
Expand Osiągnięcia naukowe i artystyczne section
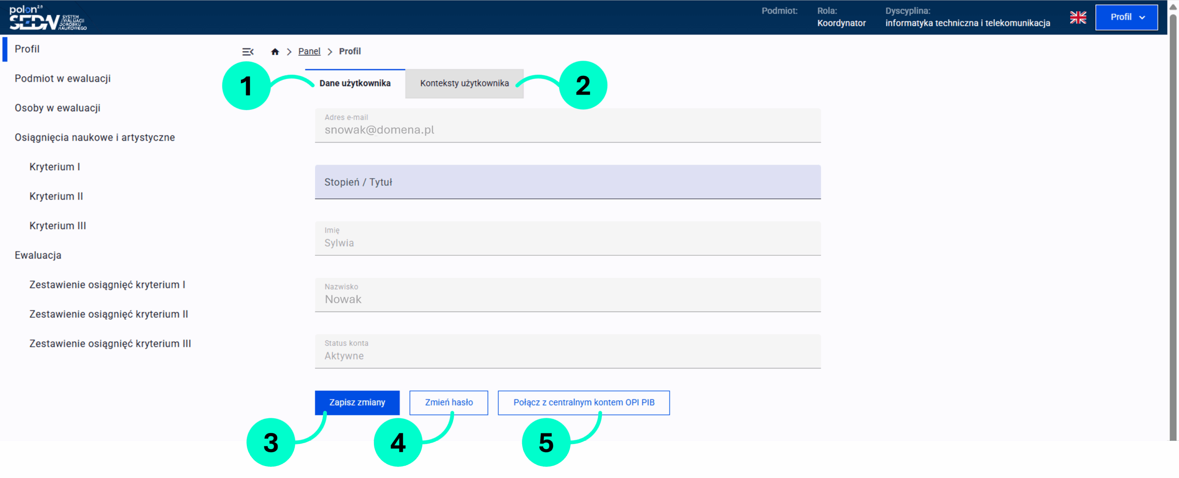coord(95,138)
